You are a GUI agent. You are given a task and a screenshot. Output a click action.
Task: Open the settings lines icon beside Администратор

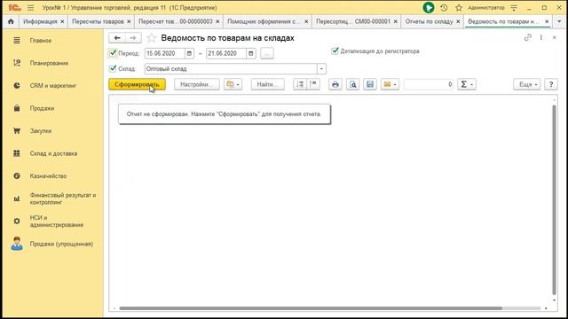click(514, 8)
